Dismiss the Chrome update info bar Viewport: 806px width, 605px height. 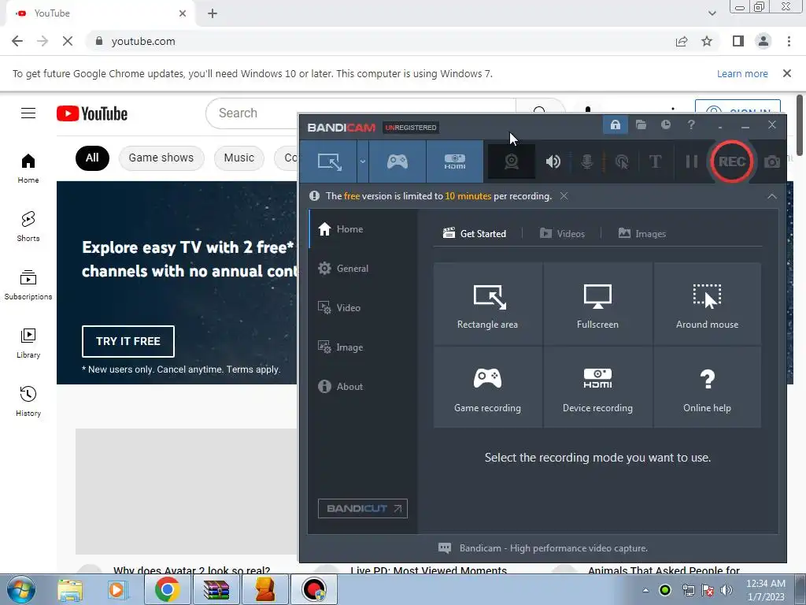[787, 73]
